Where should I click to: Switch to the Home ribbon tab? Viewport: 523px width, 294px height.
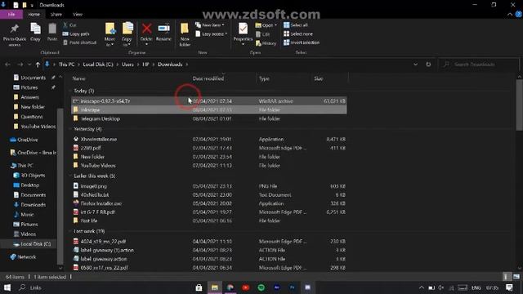pos(34,15)
